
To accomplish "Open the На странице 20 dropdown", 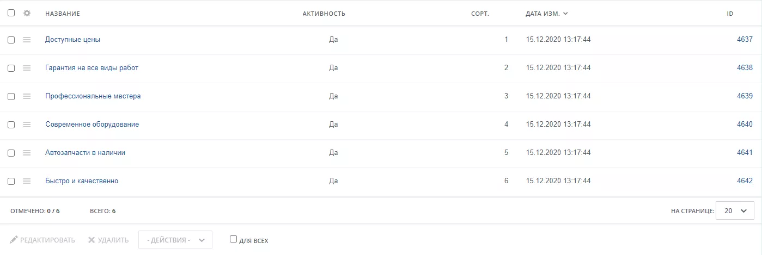I will (x=735, y=210).
